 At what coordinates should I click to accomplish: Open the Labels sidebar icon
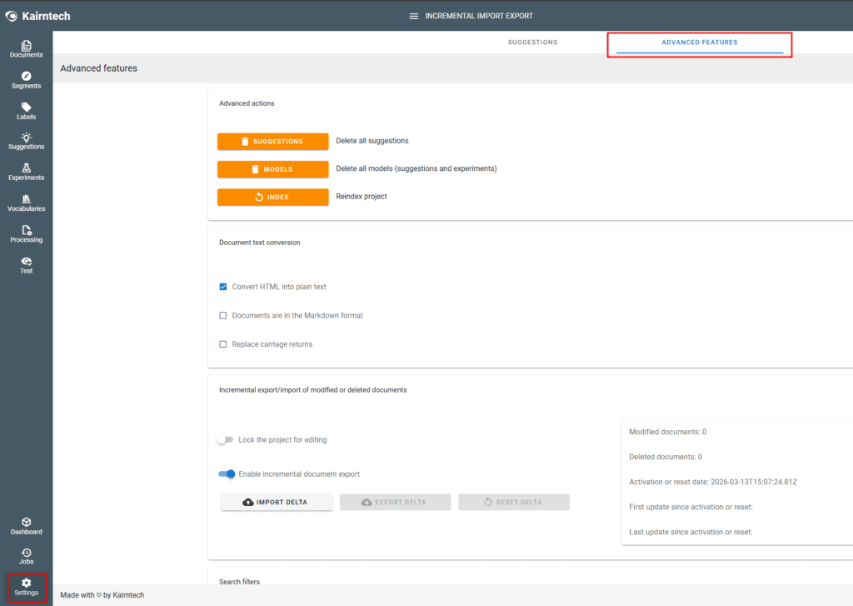click(x=26, y=111)
